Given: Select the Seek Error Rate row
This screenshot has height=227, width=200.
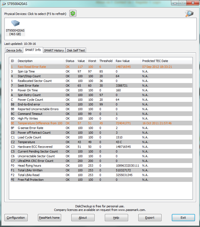Looking at the screenshot, I should pos(101,86).
